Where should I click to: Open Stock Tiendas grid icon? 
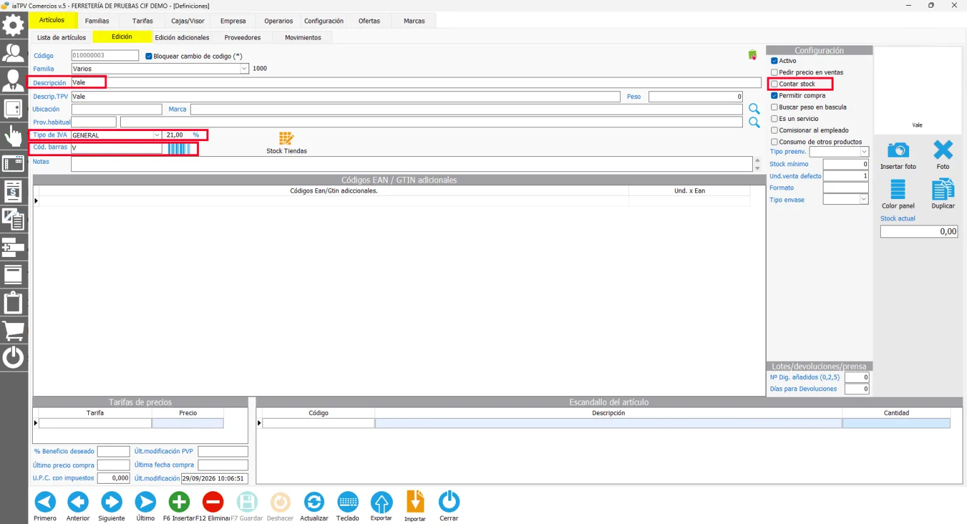coord(286,139)
